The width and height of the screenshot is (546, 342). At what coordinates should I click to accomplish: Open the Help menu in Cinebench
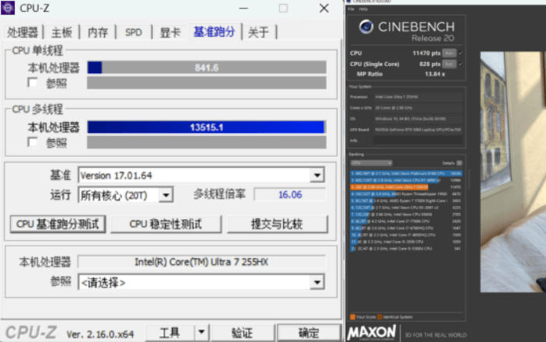click(x=363, y=9)
